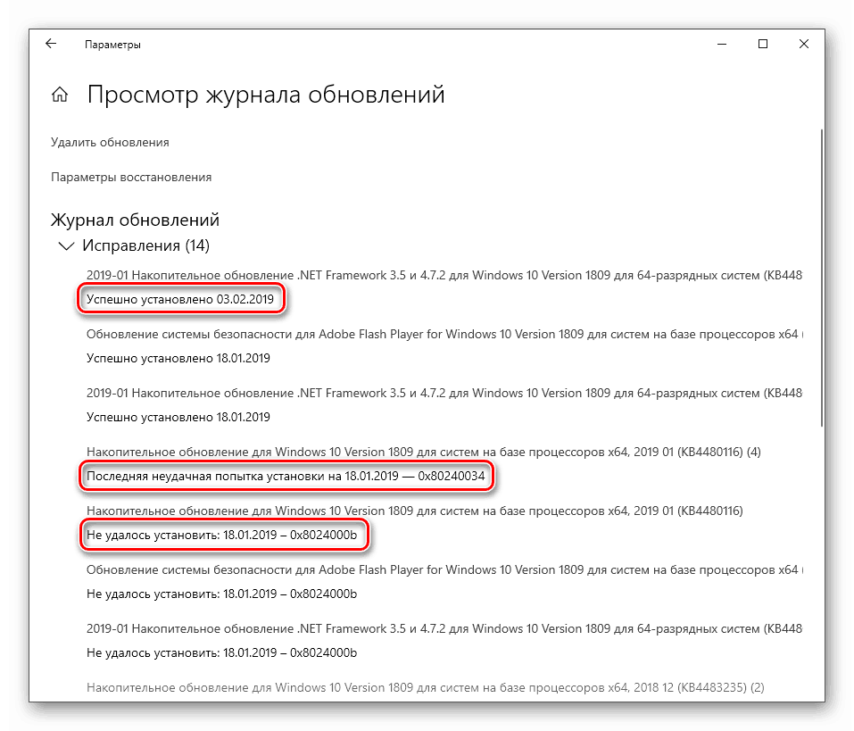
Task: Open Settings home via the house icon
Action: click(x=60, y=95)
